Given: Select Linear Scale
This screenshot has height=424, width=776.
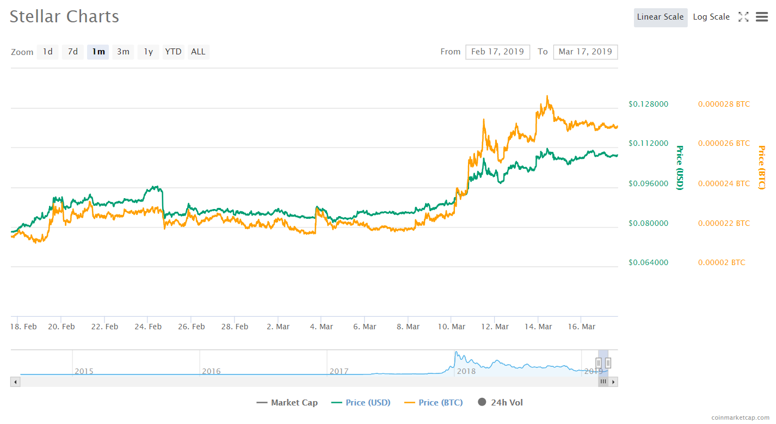Looking at the screenshot, I should coord(660,17).
